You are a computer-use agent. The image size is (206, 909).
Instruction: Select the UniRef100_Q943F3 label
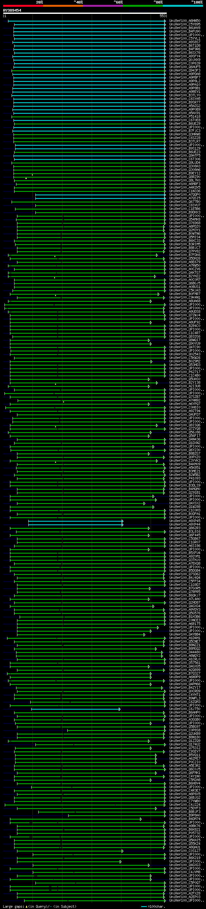click(x=184, y=70)
